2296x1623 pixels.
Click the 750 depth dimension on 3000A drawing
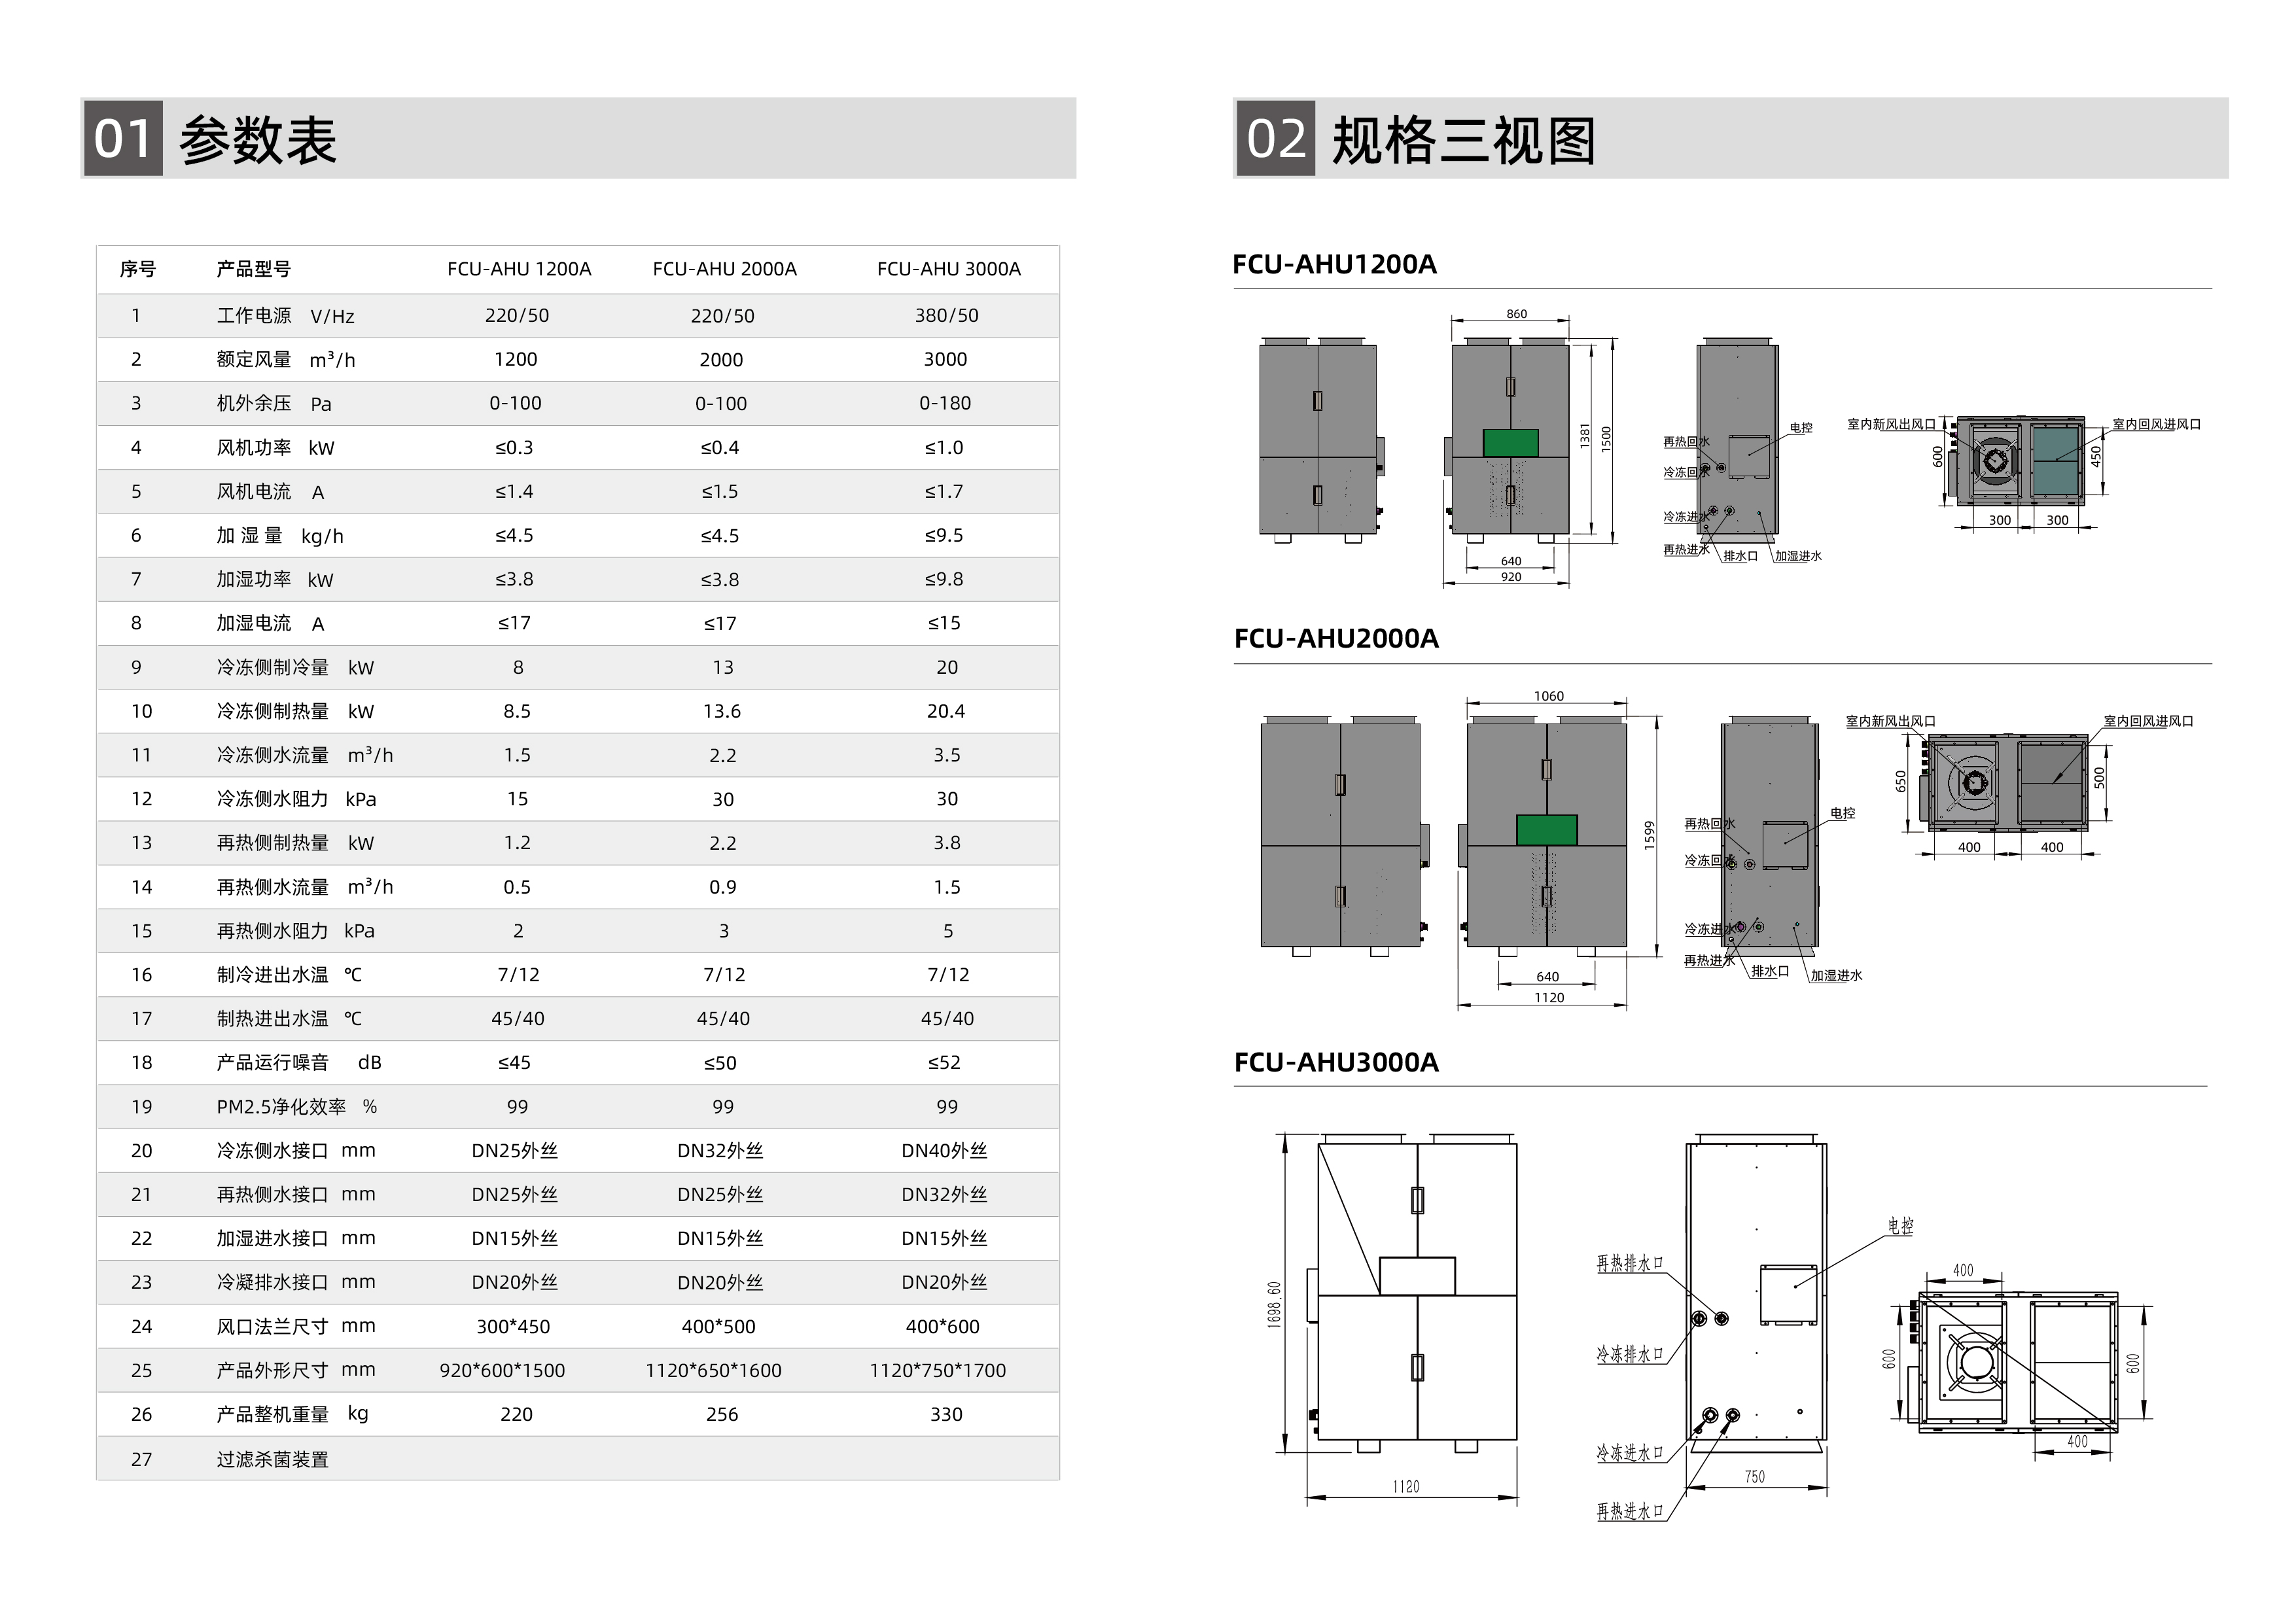(1755, 1477)
